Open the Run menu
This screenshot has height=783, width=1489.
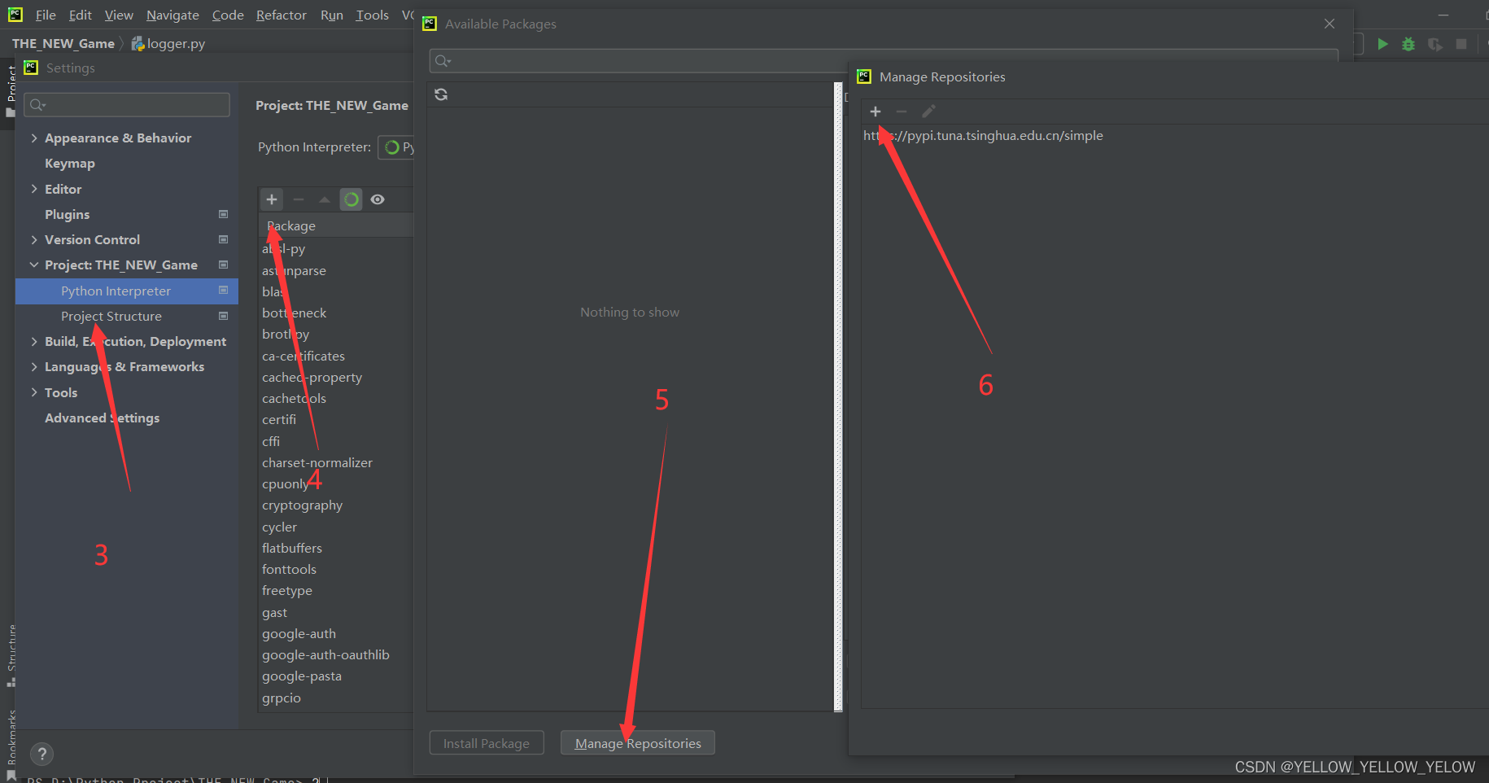click(332, 15)
